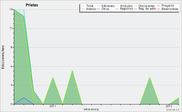Image resolution: width=182 pixels, height=112 pixels.
Task: Click the y-axis value 3
Action: (x=12, y=85)
